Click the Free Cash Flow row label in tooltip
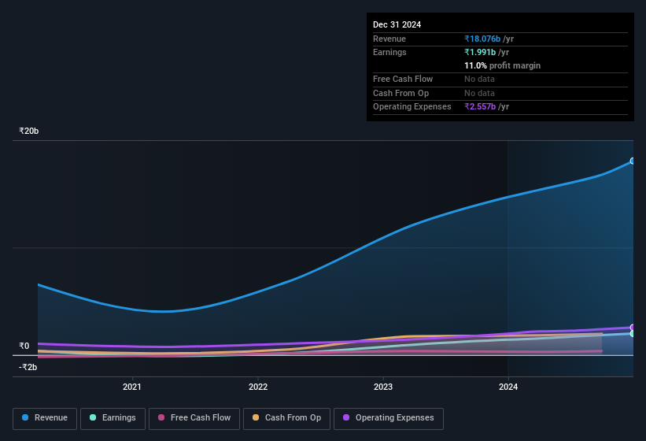 (x=403, y=79)
